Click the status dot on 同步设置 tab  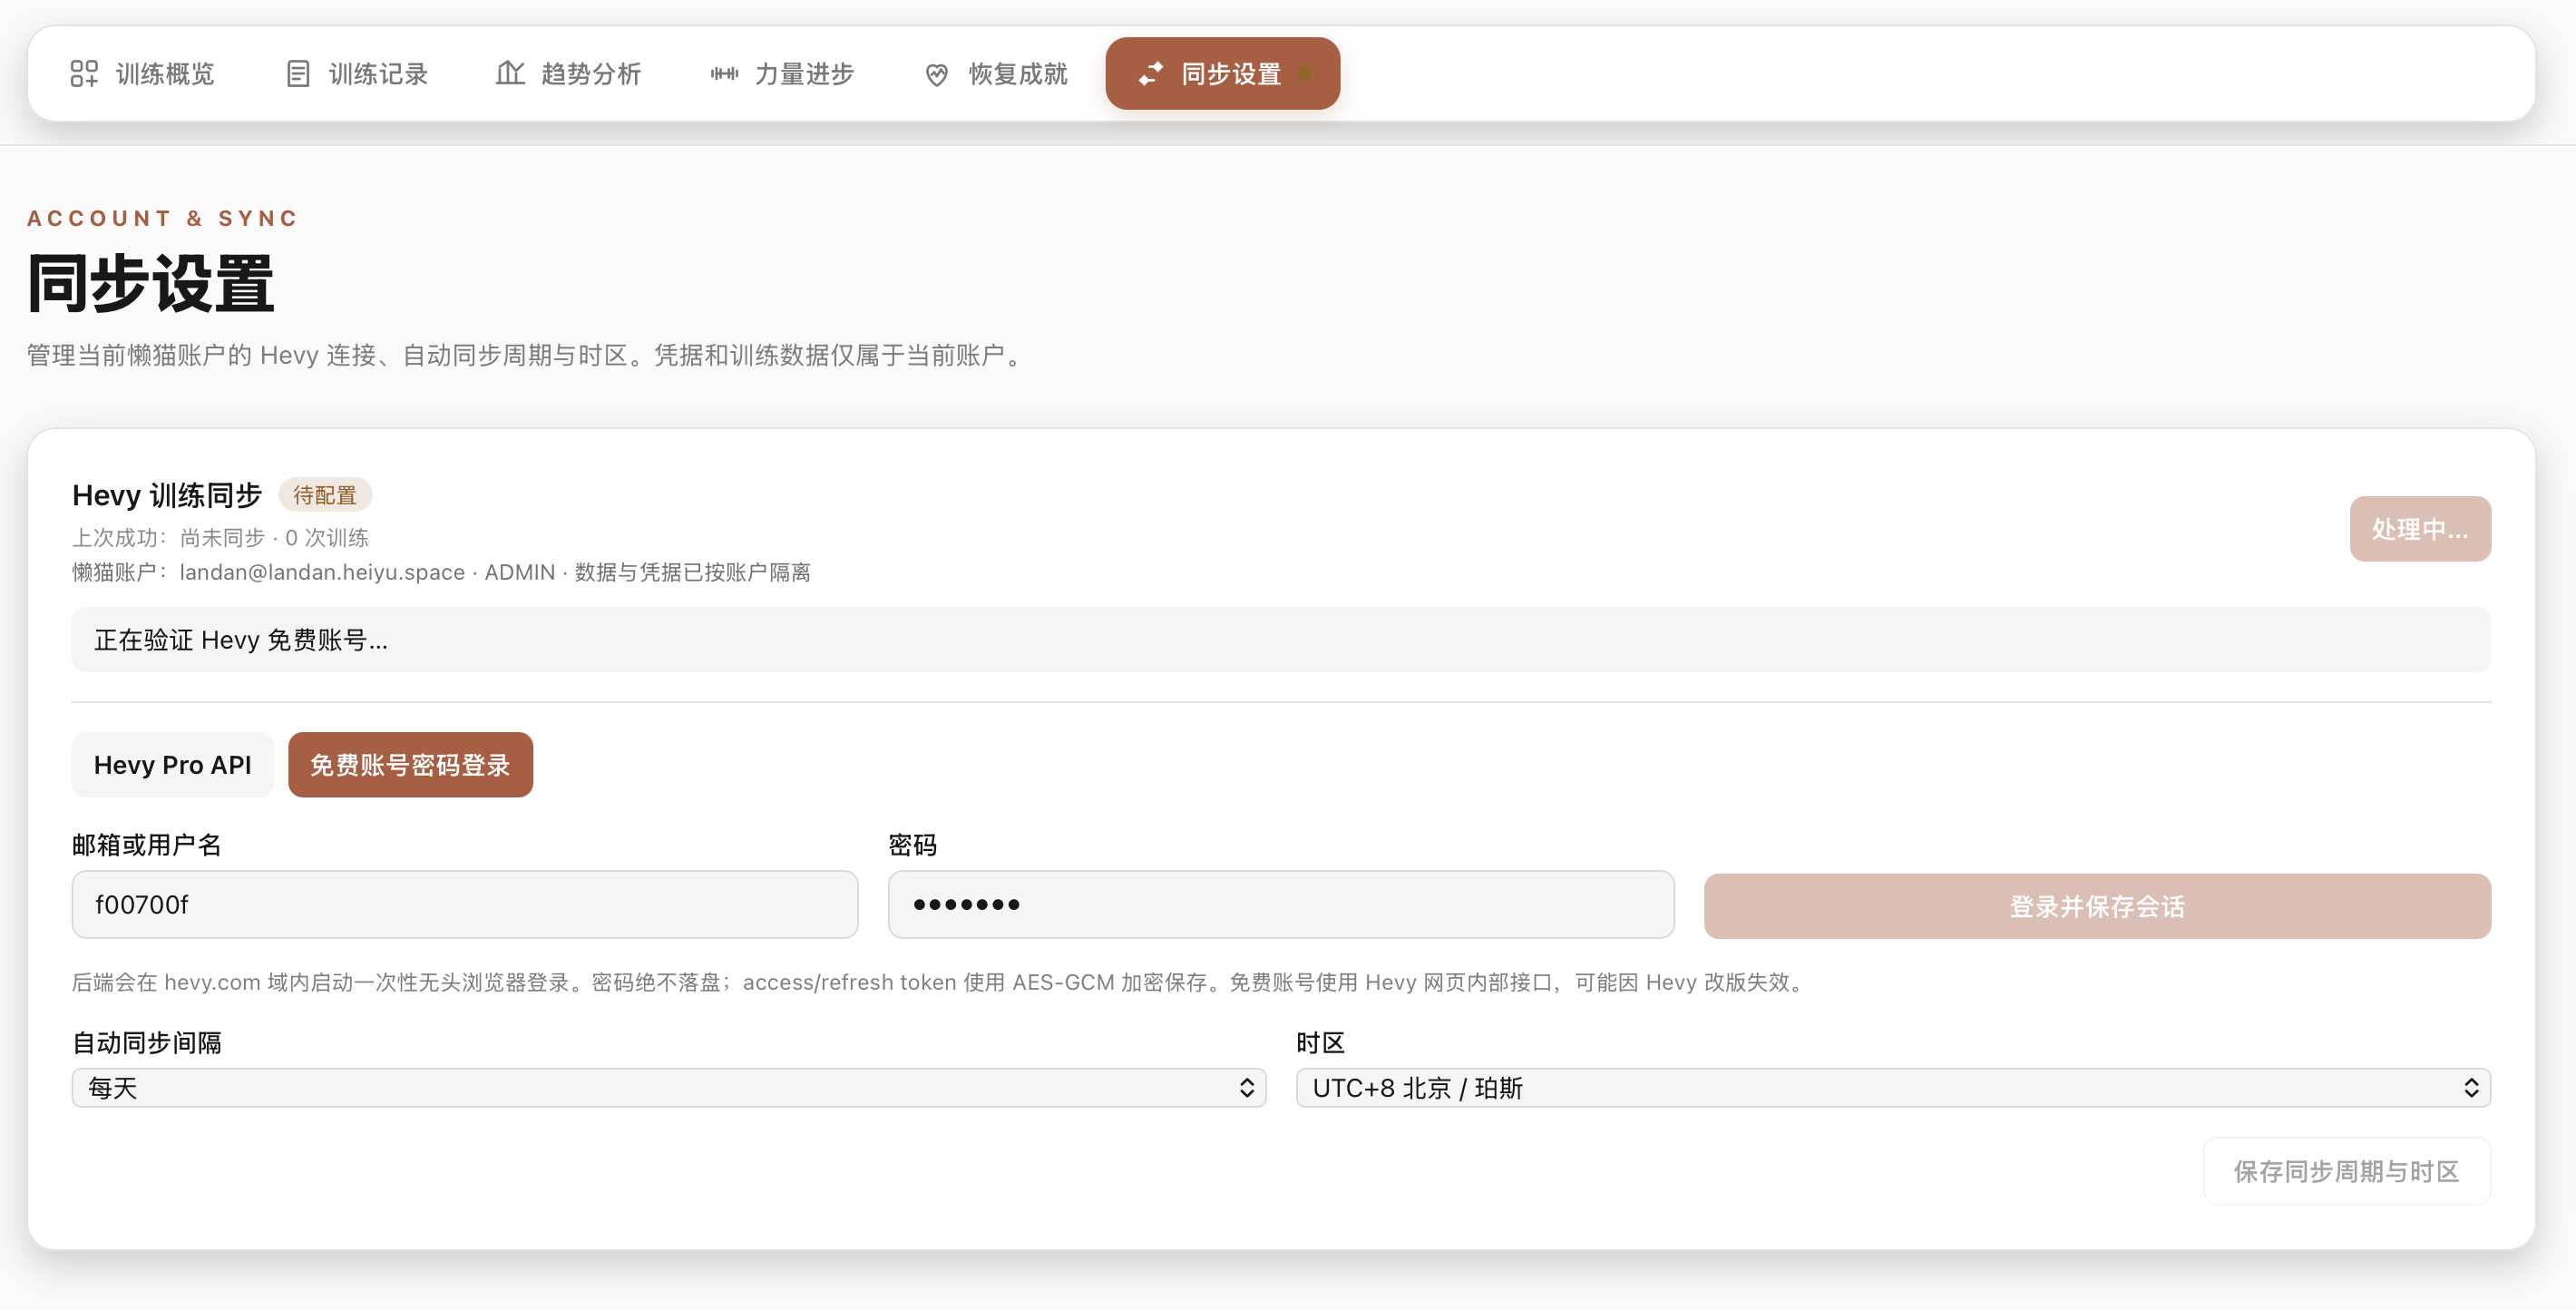pos(1304,73)
